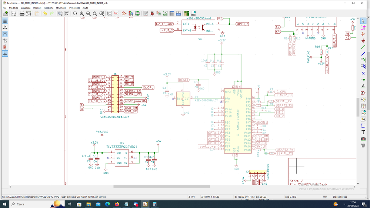Open the Generate BOM tool

click(x=179, y=14)
